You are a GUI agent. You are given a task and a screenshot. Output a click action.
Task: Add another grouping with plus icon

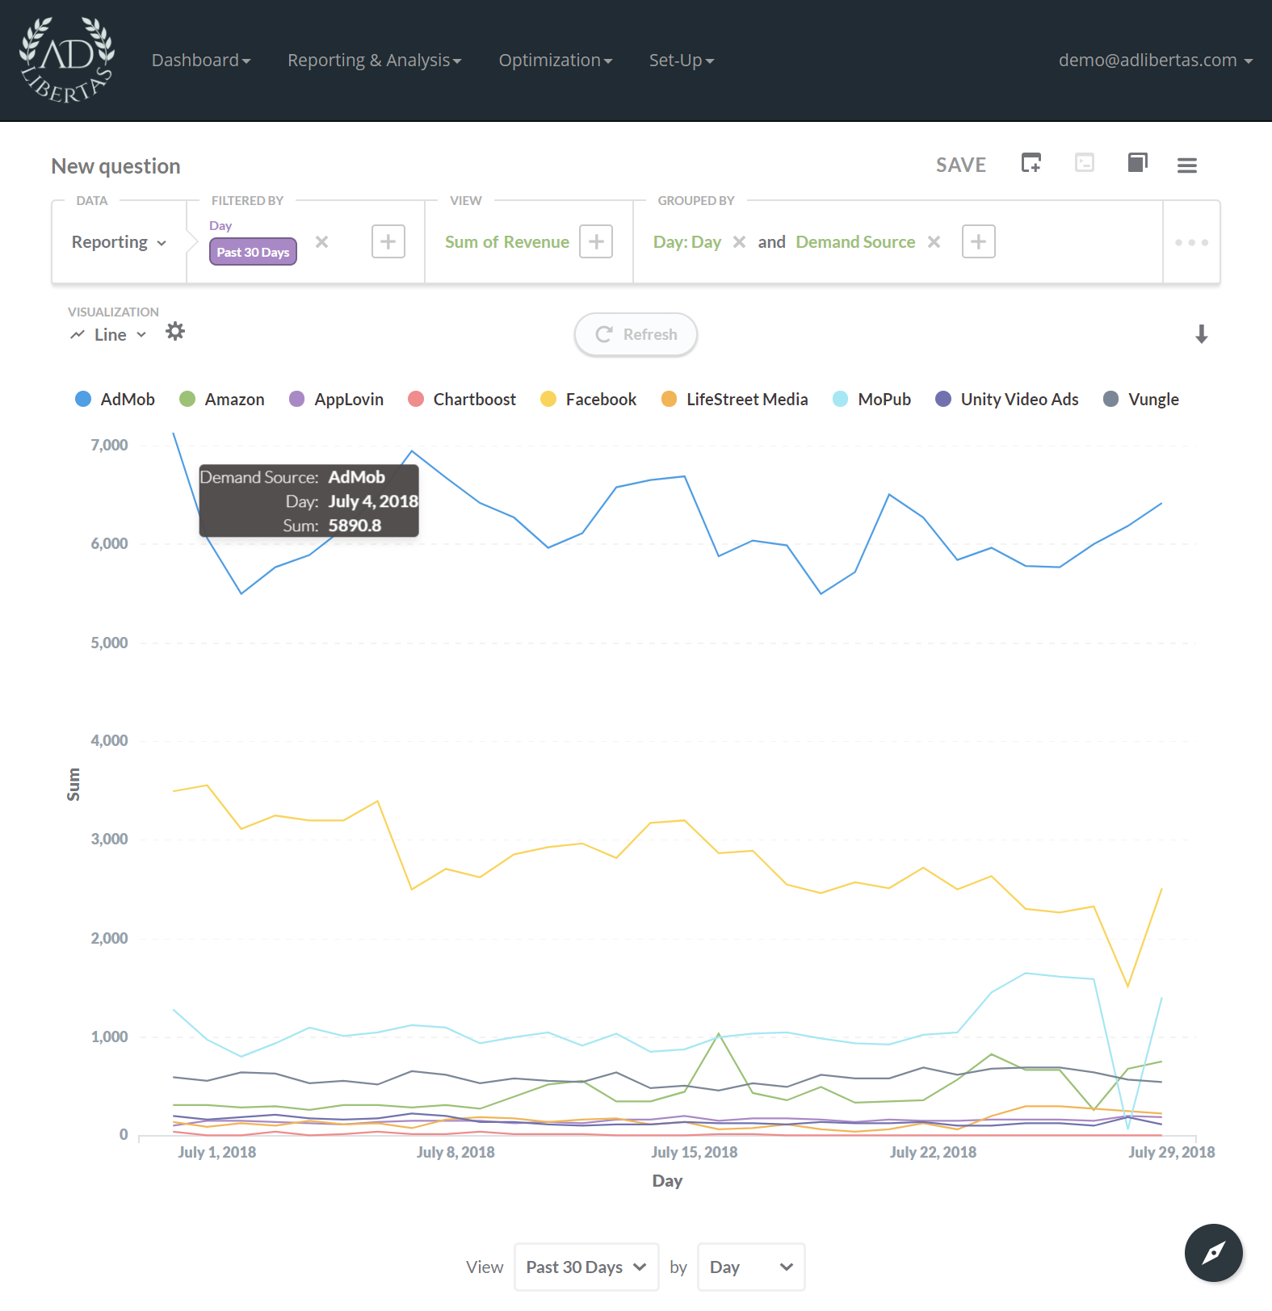click(978, 241)
